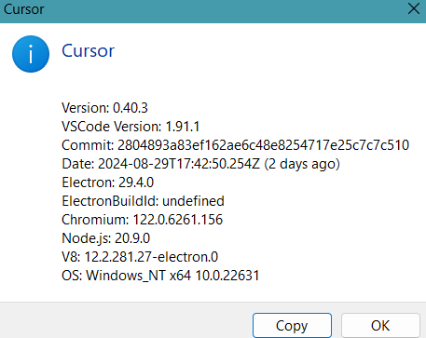Viewport: 426px width, 338px height.
Task: Click the Node.js 20.9.0 line
Action: (x=106, y=238)
